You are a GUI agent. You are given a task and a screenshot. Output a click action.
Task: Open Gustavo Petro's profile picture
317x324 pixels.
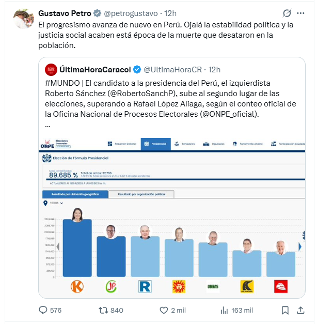[x=23, y=19]
